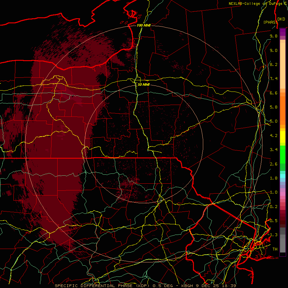Click the 2.6 scale value
Image resolution: width=288 pixels, height=288 pixels.
(274, 164)
